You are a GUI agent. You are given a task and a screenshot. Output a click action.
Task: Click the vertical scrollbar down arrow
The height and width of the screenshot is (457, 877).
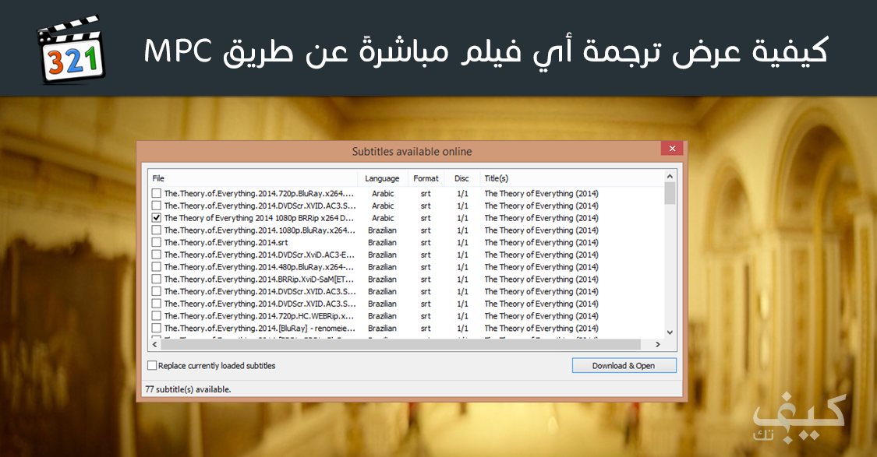tap(670, 332)
